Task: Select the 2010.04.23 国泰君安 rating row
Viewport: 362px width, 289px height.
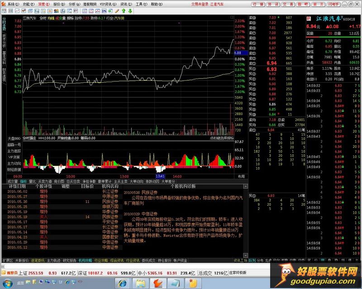Action: point(62,237)
